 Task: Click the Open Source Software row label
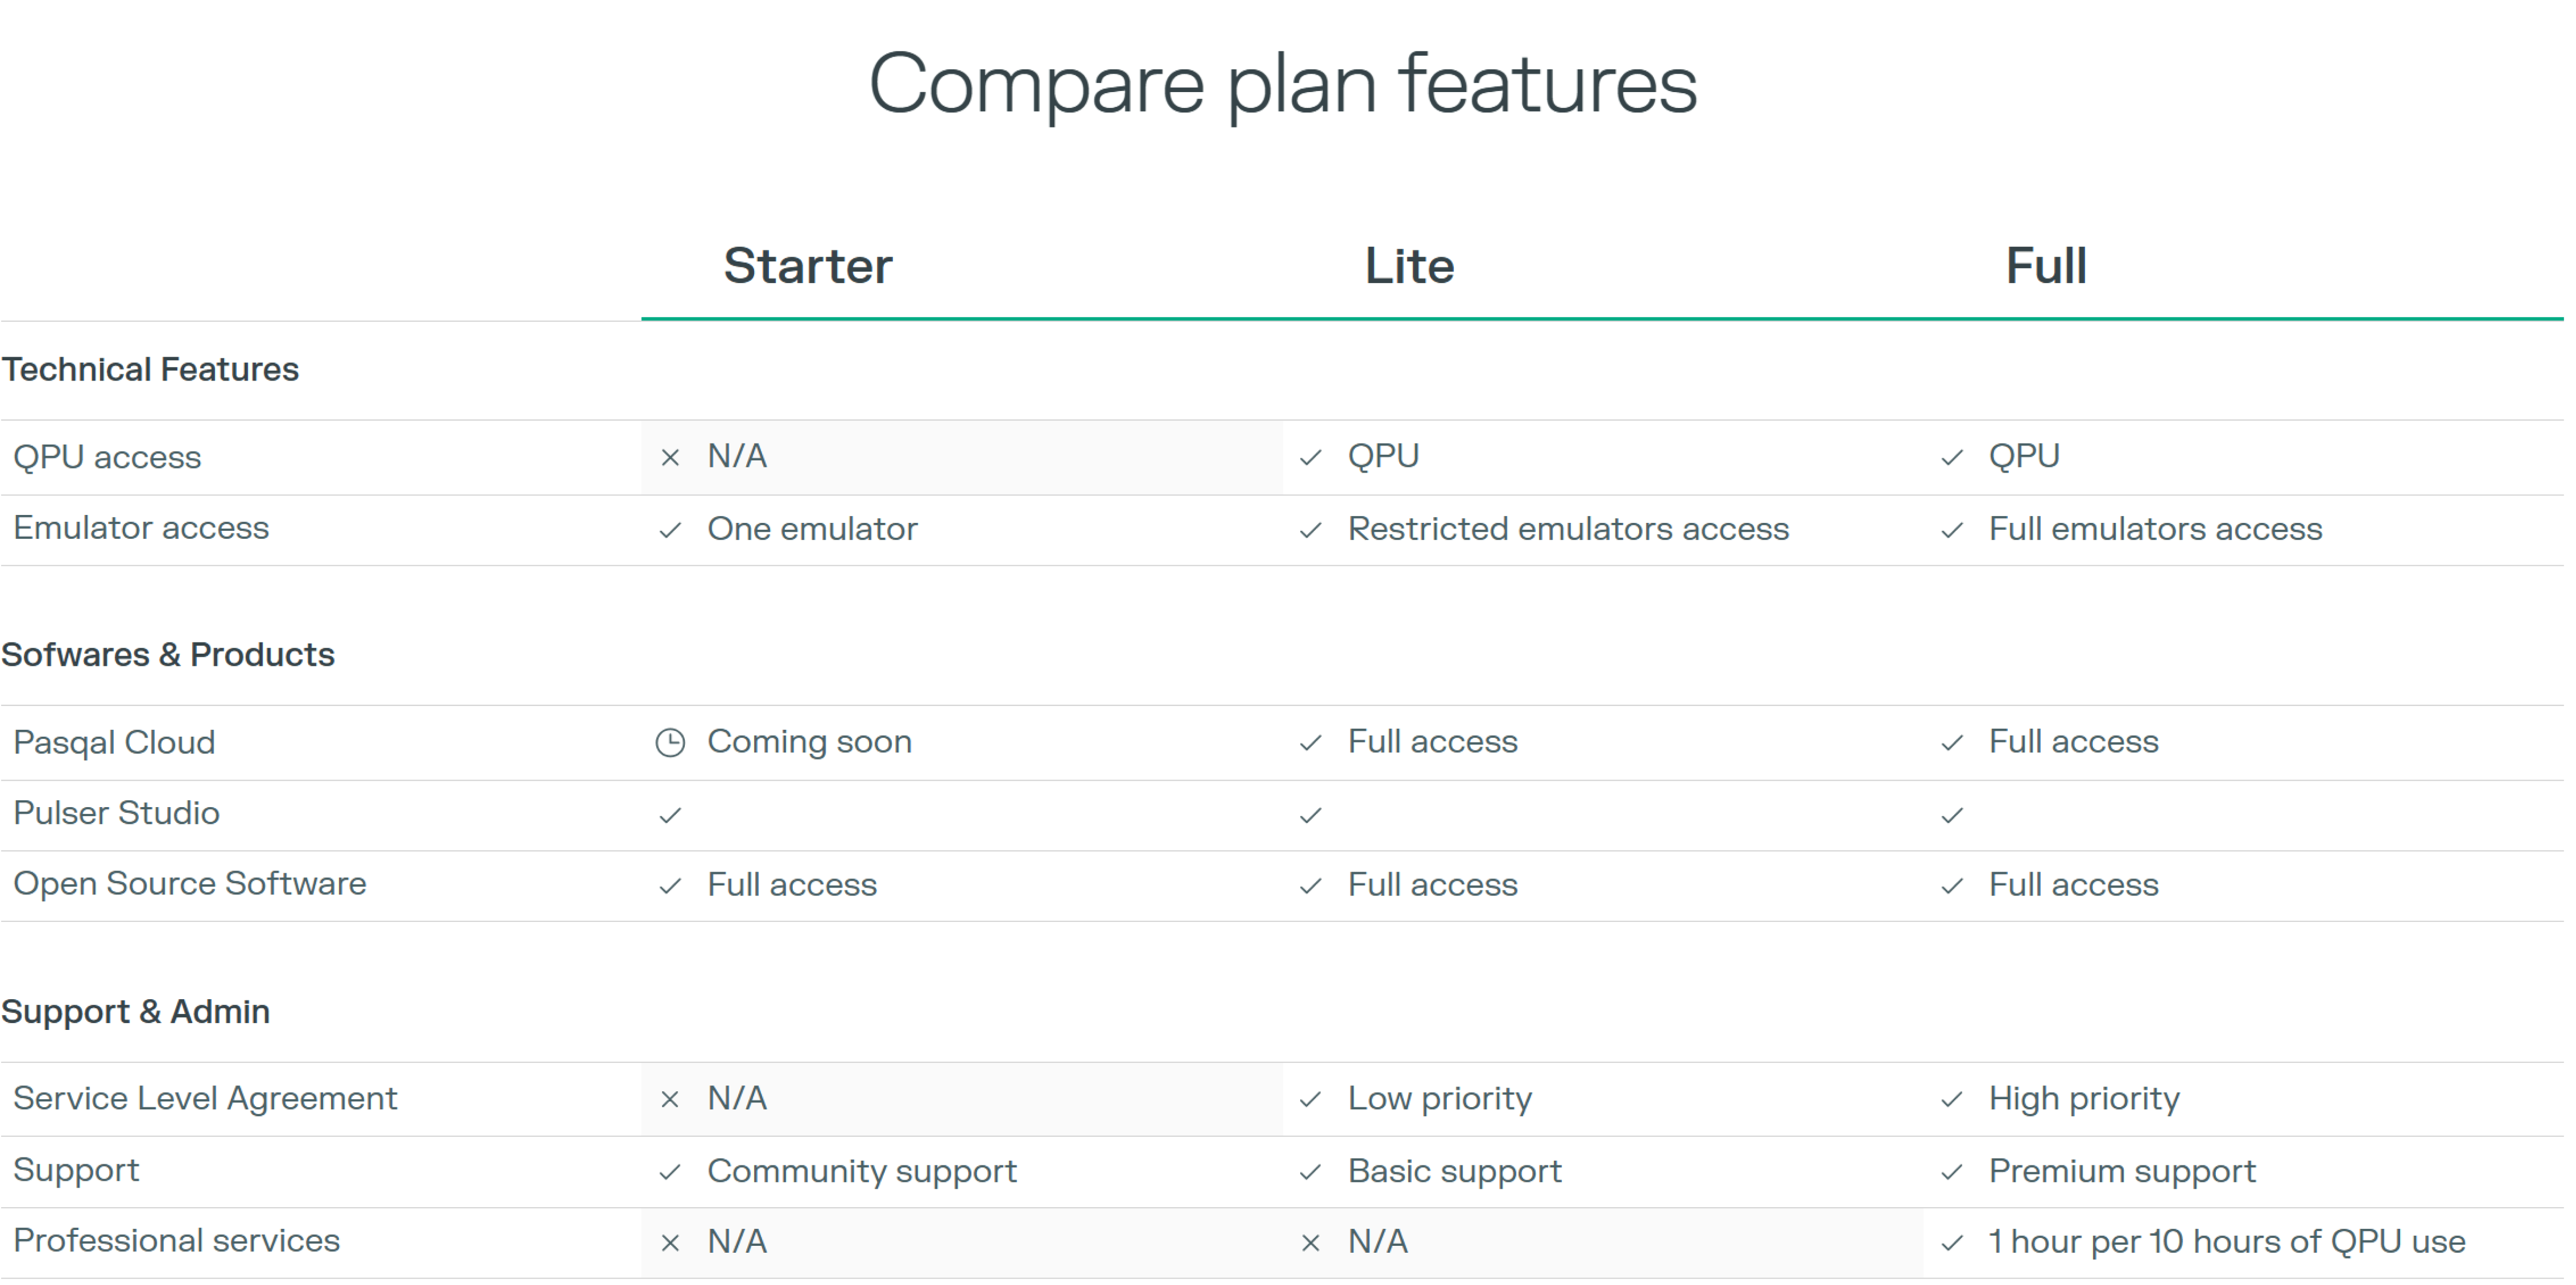[x=190, y=884]
